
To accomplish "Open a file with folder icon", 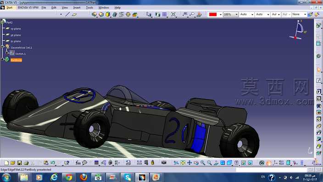I will [13, 163].
